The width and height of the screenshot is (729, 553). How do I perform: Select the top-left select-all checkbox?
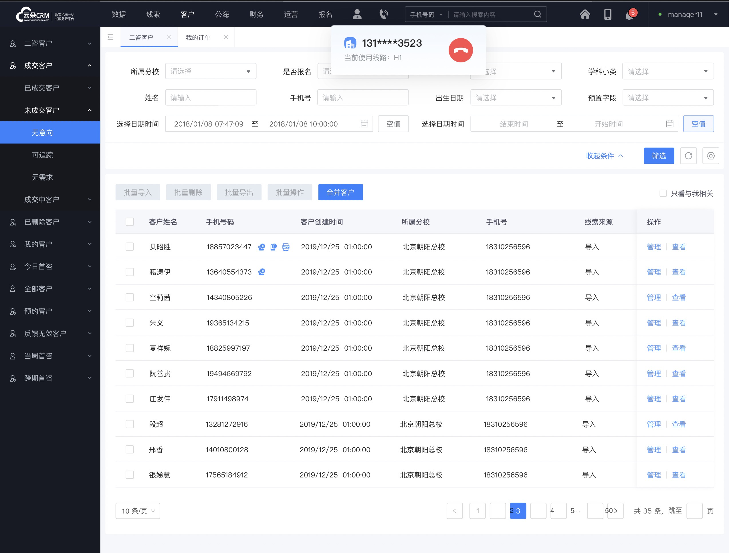click(x=129, y=221)
